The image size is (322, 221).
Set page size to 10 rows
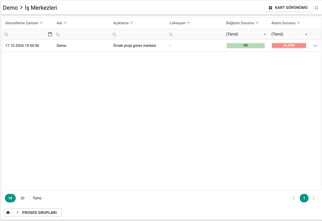(x=10, y=198)
